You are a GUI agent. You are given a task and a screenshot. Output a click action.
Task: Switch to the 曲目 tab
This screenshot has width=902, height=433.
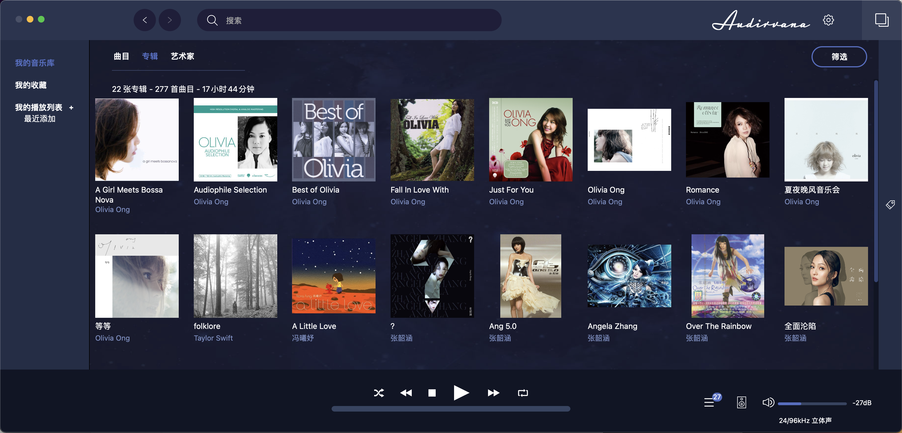point(121,56)
